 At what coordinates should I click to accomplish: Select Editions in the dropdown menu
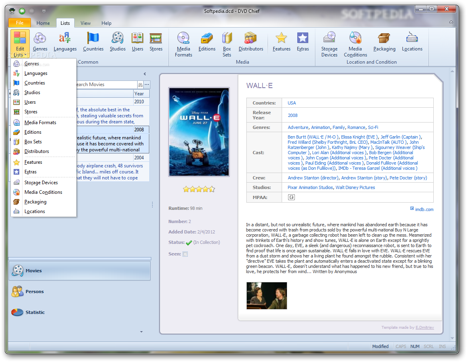pyautogui.click(x=43, y=132)
